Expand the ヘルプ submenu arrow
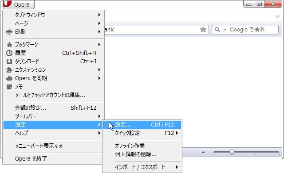Screen dimensions: 284x173 click(x=99, y=133)
